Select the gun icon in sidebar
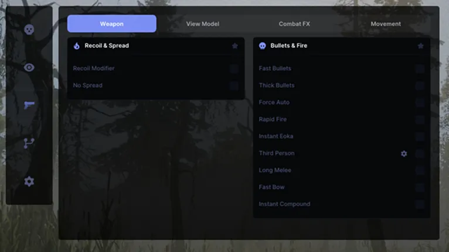449x252 pixels. [x=29, y=105]
